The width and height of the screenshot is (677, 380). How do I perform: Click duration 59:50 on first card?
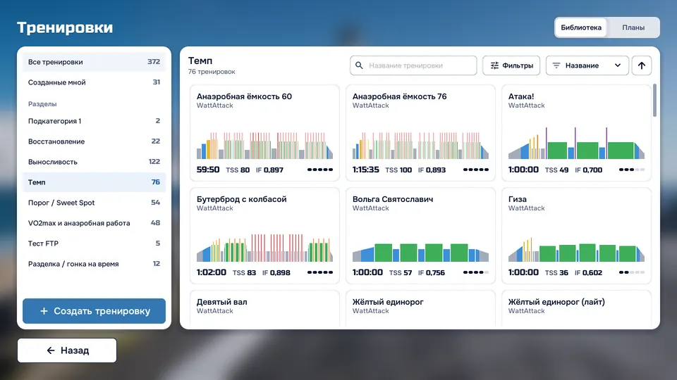coord(208,170)
